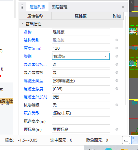
Task: Click the 结构类别 value 现浇板
Action: pos(81,40)
